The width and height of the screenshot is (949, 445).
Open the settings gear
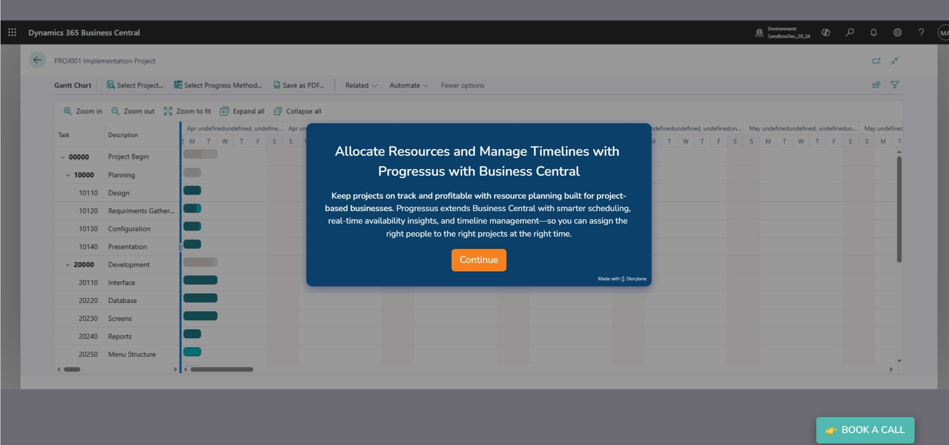pyautogui.click(x=898, y=32)
